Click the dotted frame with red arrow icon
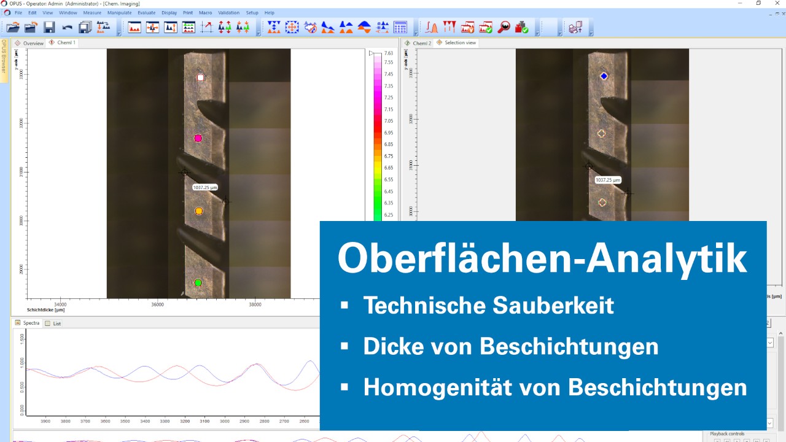This screenshot has height=442, width=786. [x=207, y=27]
